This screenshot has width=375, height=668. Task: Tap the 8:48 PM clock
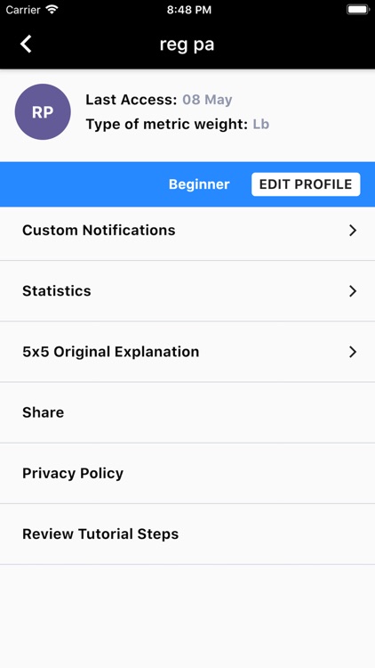188,10
